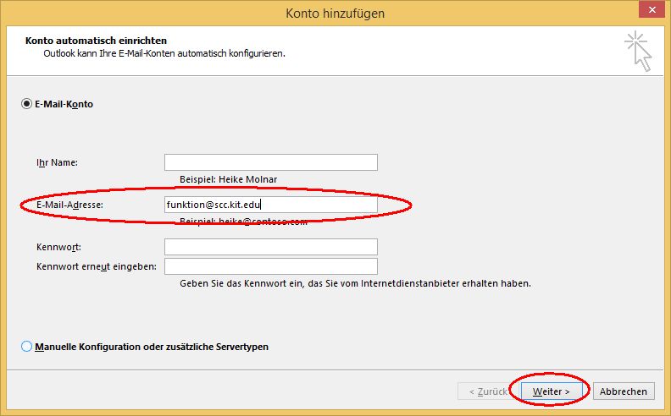Click the greyed-out Zurück button
This screenshot has width=671, height=416.
483,391
